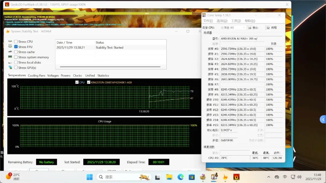Uncheck the Stress FPU option
This screenshot has height=183, width=326.
coord(16,47)
